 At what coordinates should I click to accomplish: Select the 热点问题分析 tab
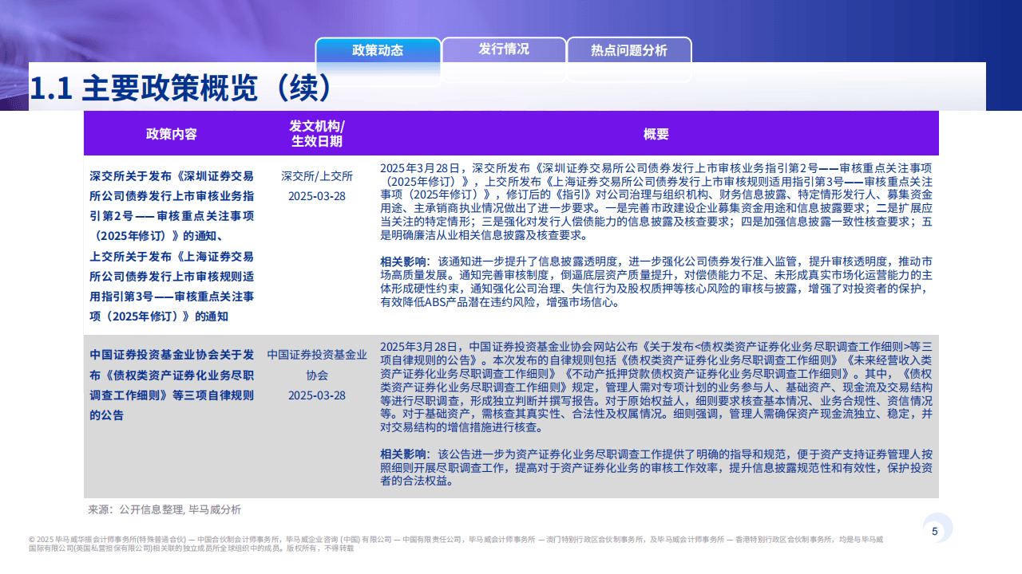(630, 49)
